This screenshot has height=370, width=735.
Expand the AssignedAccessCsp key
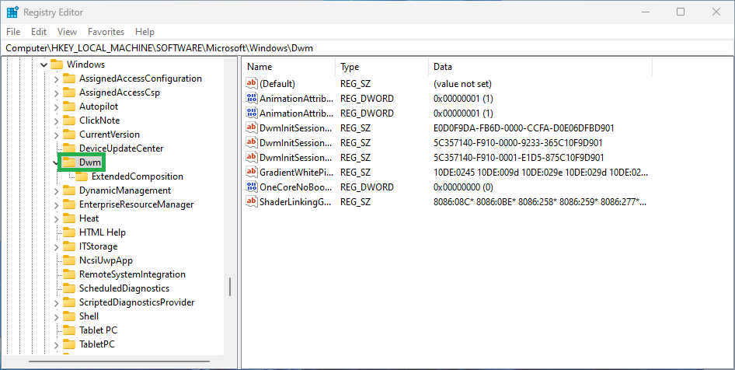pos(56,92)
